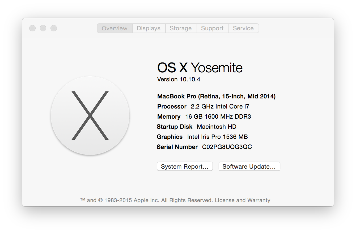Click the MacBook Pro model name text

pyautogui.click(x=216, y=96)
